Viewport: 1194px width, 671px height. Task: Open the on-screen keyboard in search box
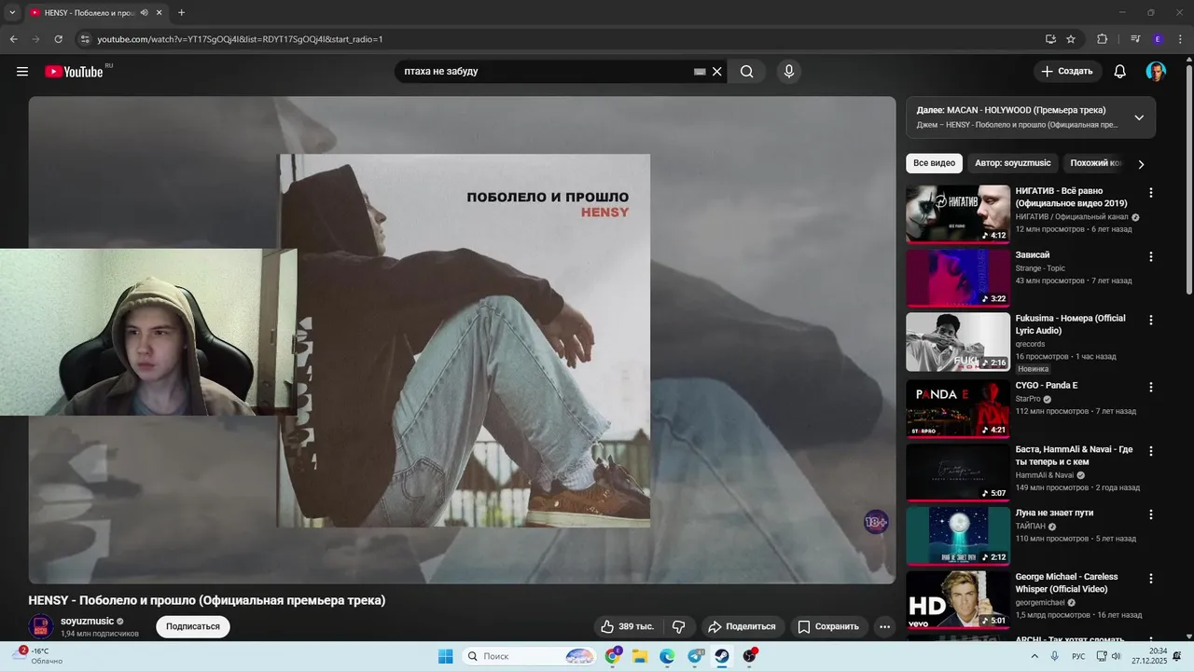pos(700,72)
